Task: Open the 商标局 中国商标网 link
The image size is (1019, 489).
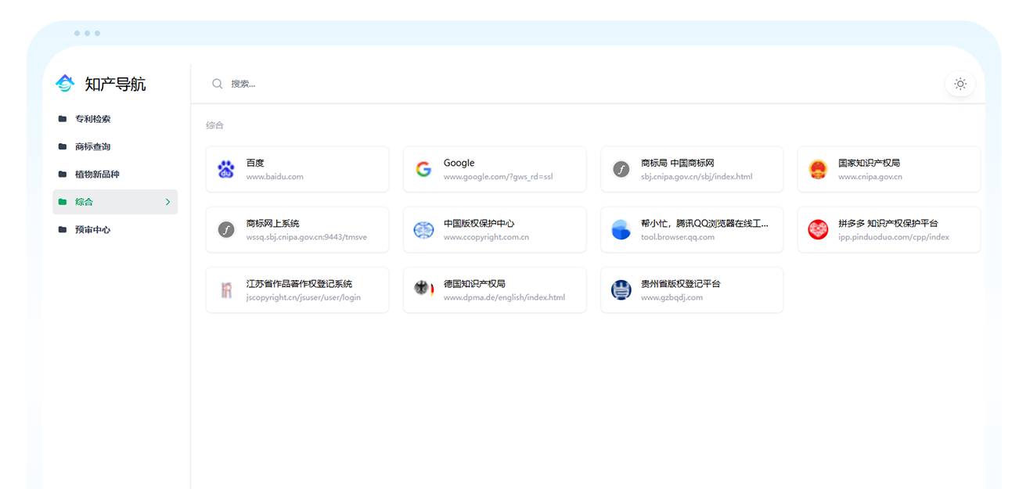Action: (x=692, y=168)
